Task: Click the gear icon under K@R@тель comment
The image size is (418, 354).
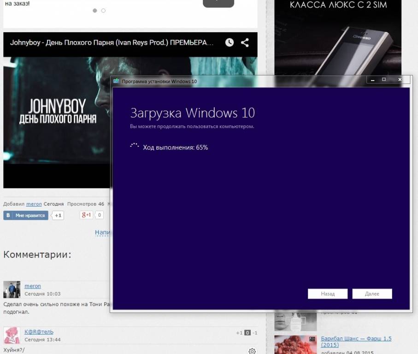Action: coord(252,351)
